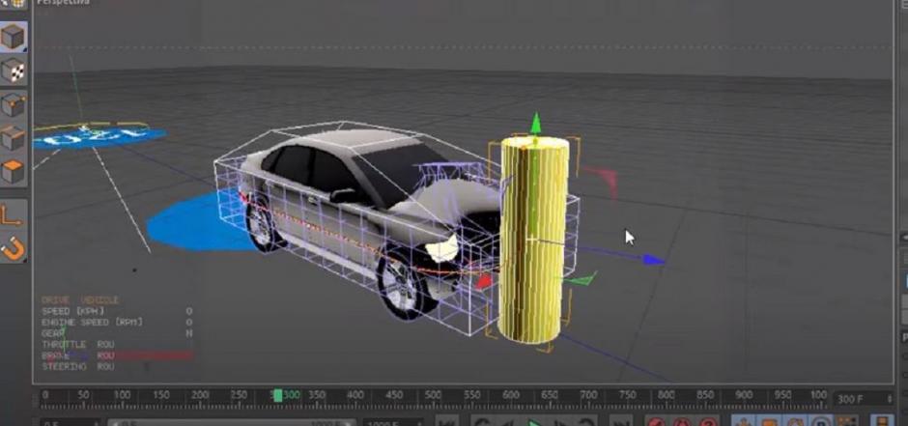The height and width of the screenshot is (426, 908).
Task: Click the blue disc under the car
Action: point(194,226)
